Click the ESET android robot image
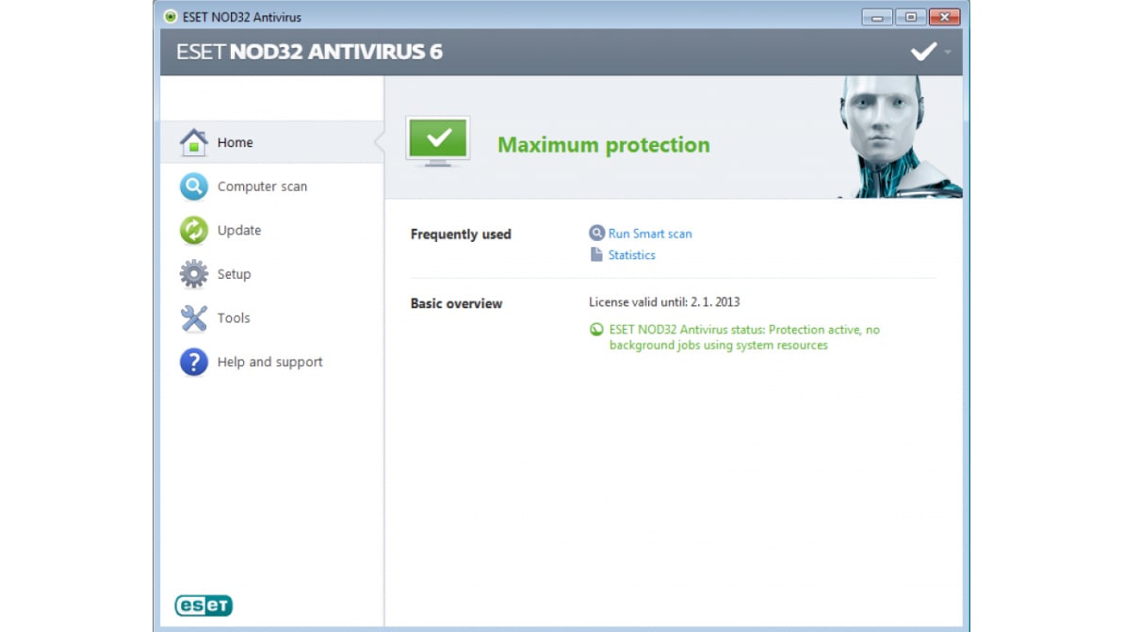This screenshot has width=1123, height=632. pyautogui.click(x=899, y=137)
